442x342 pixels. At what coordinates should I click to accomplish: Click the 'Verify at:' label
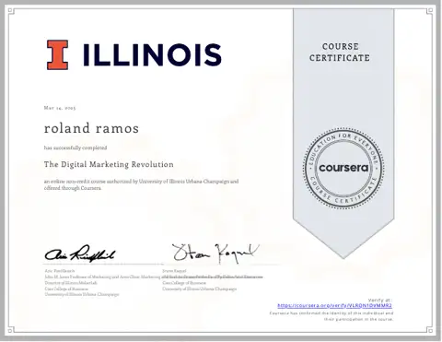coord(380,300)
